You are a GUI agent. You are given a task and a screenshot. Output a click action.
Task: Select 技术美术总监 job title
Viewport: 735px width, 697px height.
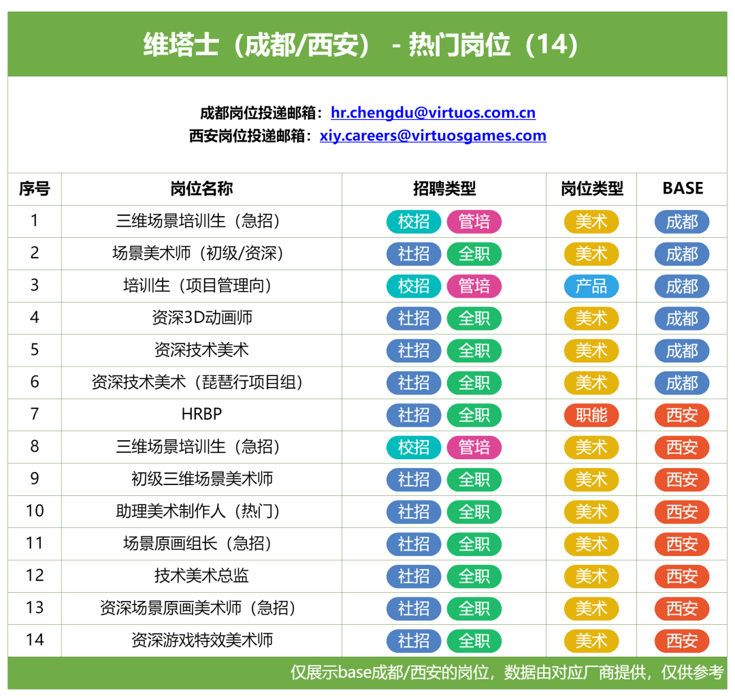(201, 576)
